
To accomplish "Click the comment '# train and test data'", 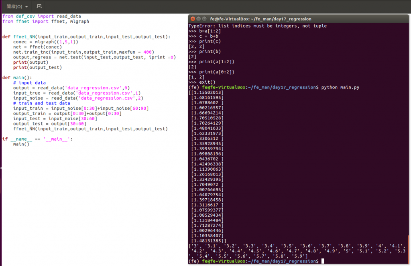I will click(42, 103).
